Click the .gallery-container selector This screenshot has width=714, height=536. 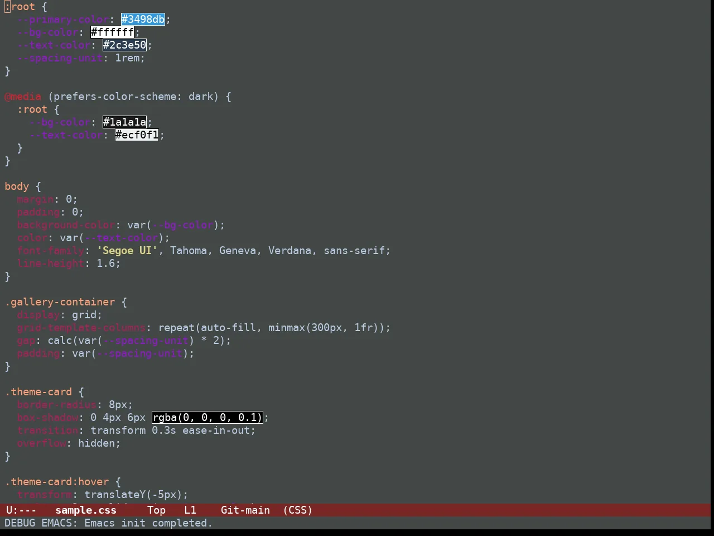pos(60,302)
